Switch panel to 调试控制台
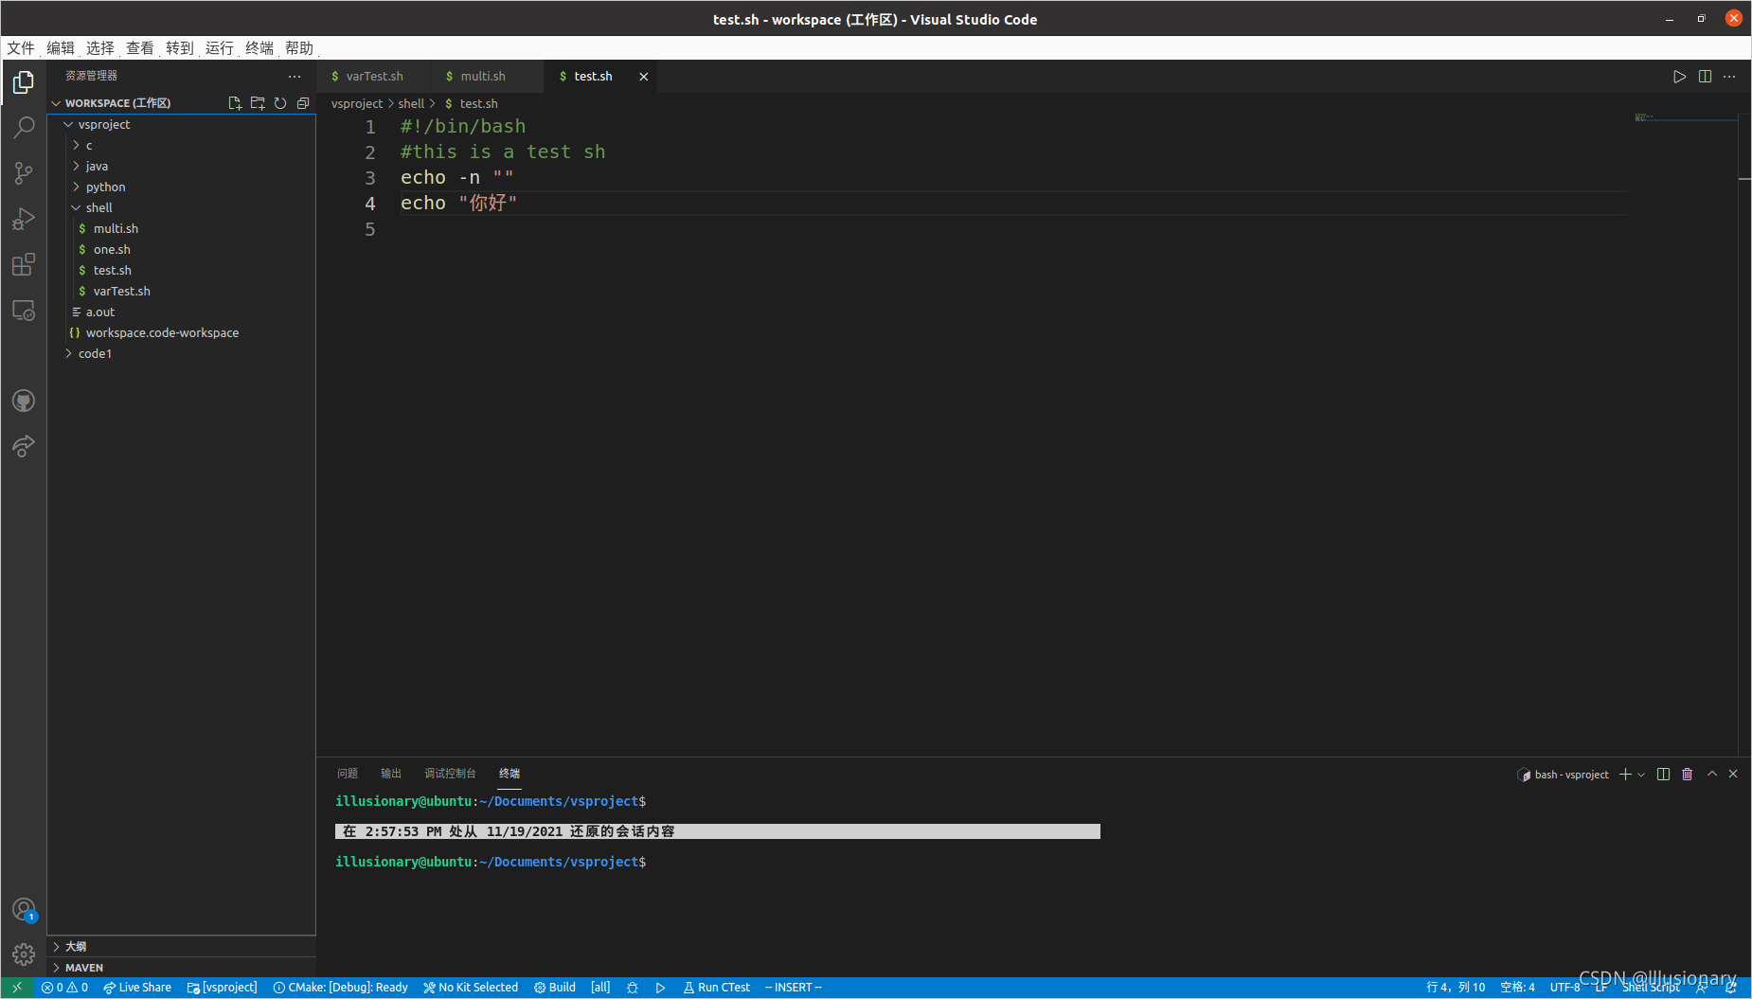The height and width of the screenshot is (999, 1752). pyautogui.click(x=451, y=773)
